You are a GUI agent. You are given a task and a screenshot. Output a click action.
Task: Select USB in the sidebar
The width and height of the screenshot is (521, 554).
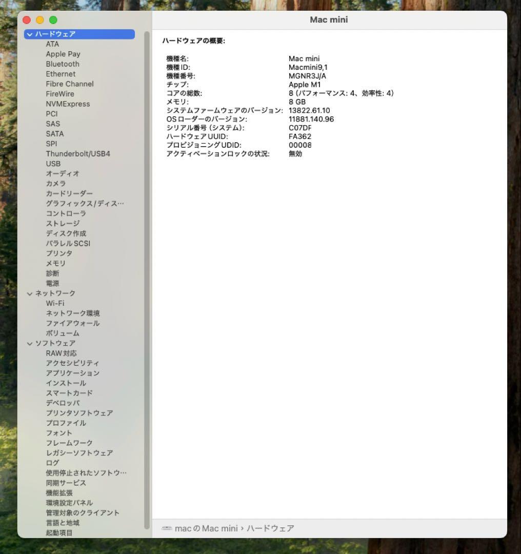click(x=53, y=164)
